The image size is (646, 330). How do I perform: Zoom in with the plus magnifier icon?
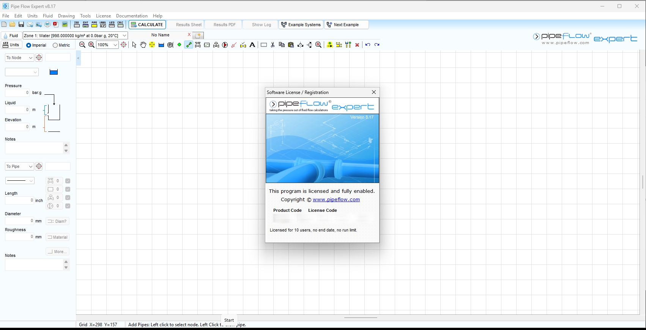[91, 45]
